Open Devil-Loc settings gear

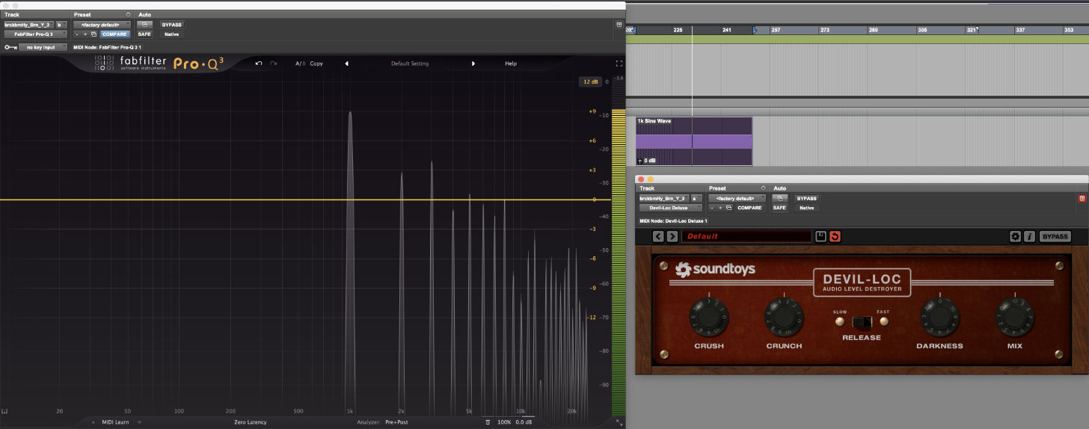point(1015,236)
